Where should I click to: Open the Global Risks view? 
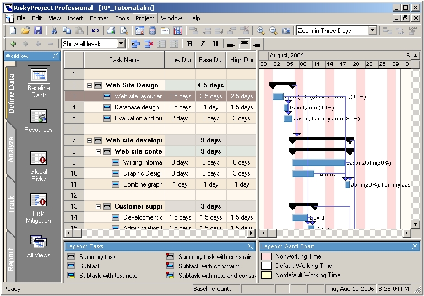pyautogui.click(x=39, y=166)
